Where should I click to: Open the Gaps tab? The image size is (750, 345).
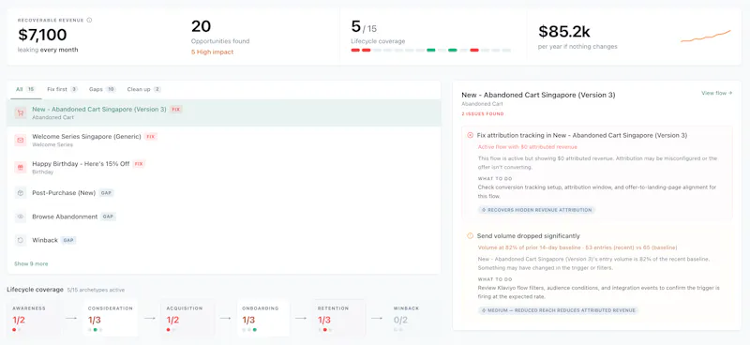click(102, 89)
